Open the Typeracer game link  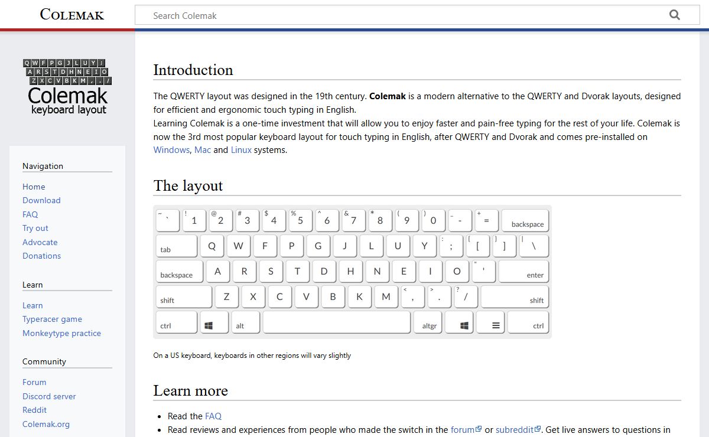52,319
